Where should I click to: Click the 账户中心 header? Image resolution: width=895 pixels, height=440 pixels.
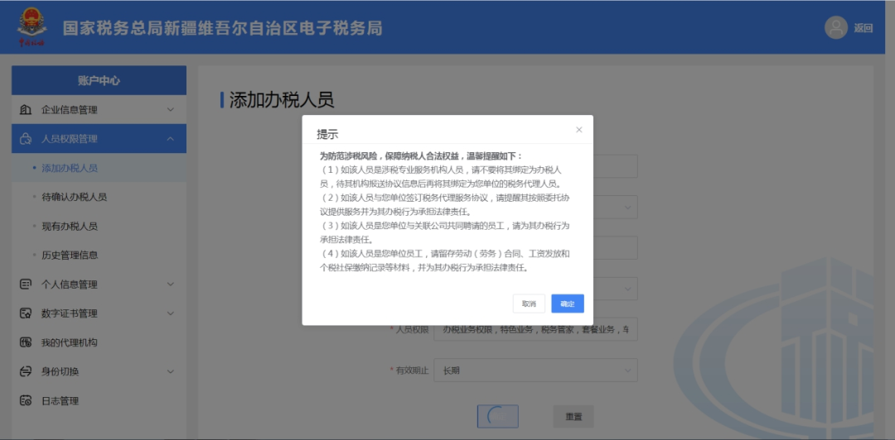(x=99, y=80)
